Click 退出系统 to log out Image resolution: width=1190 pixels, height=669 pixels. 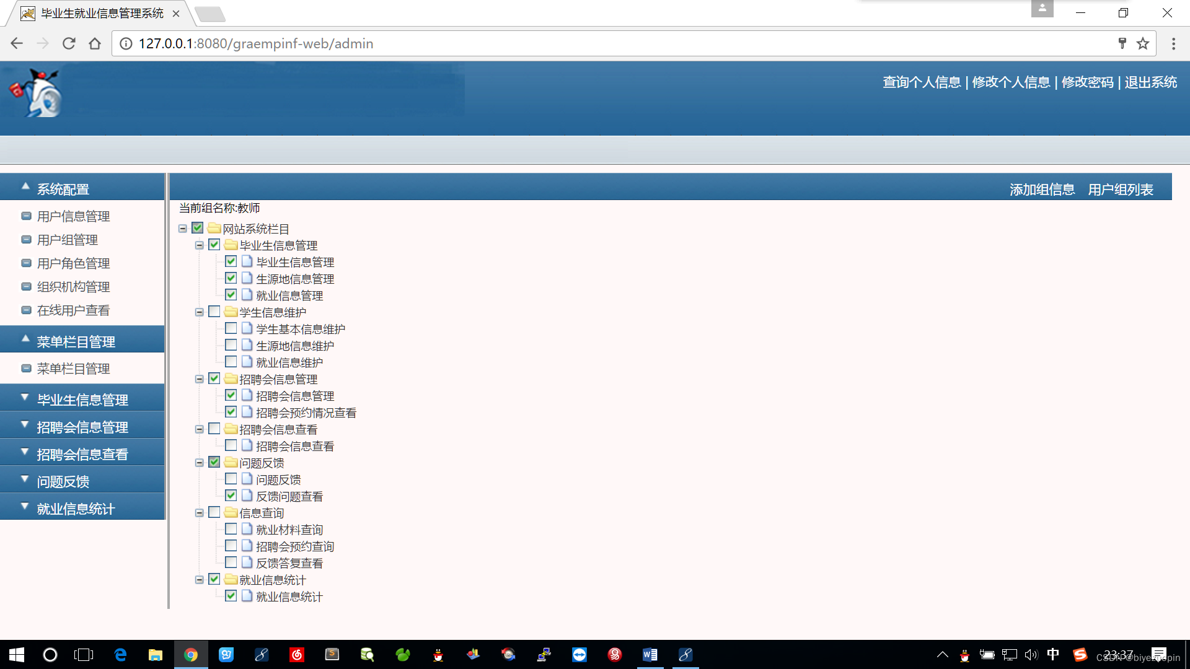[1151, 82]
